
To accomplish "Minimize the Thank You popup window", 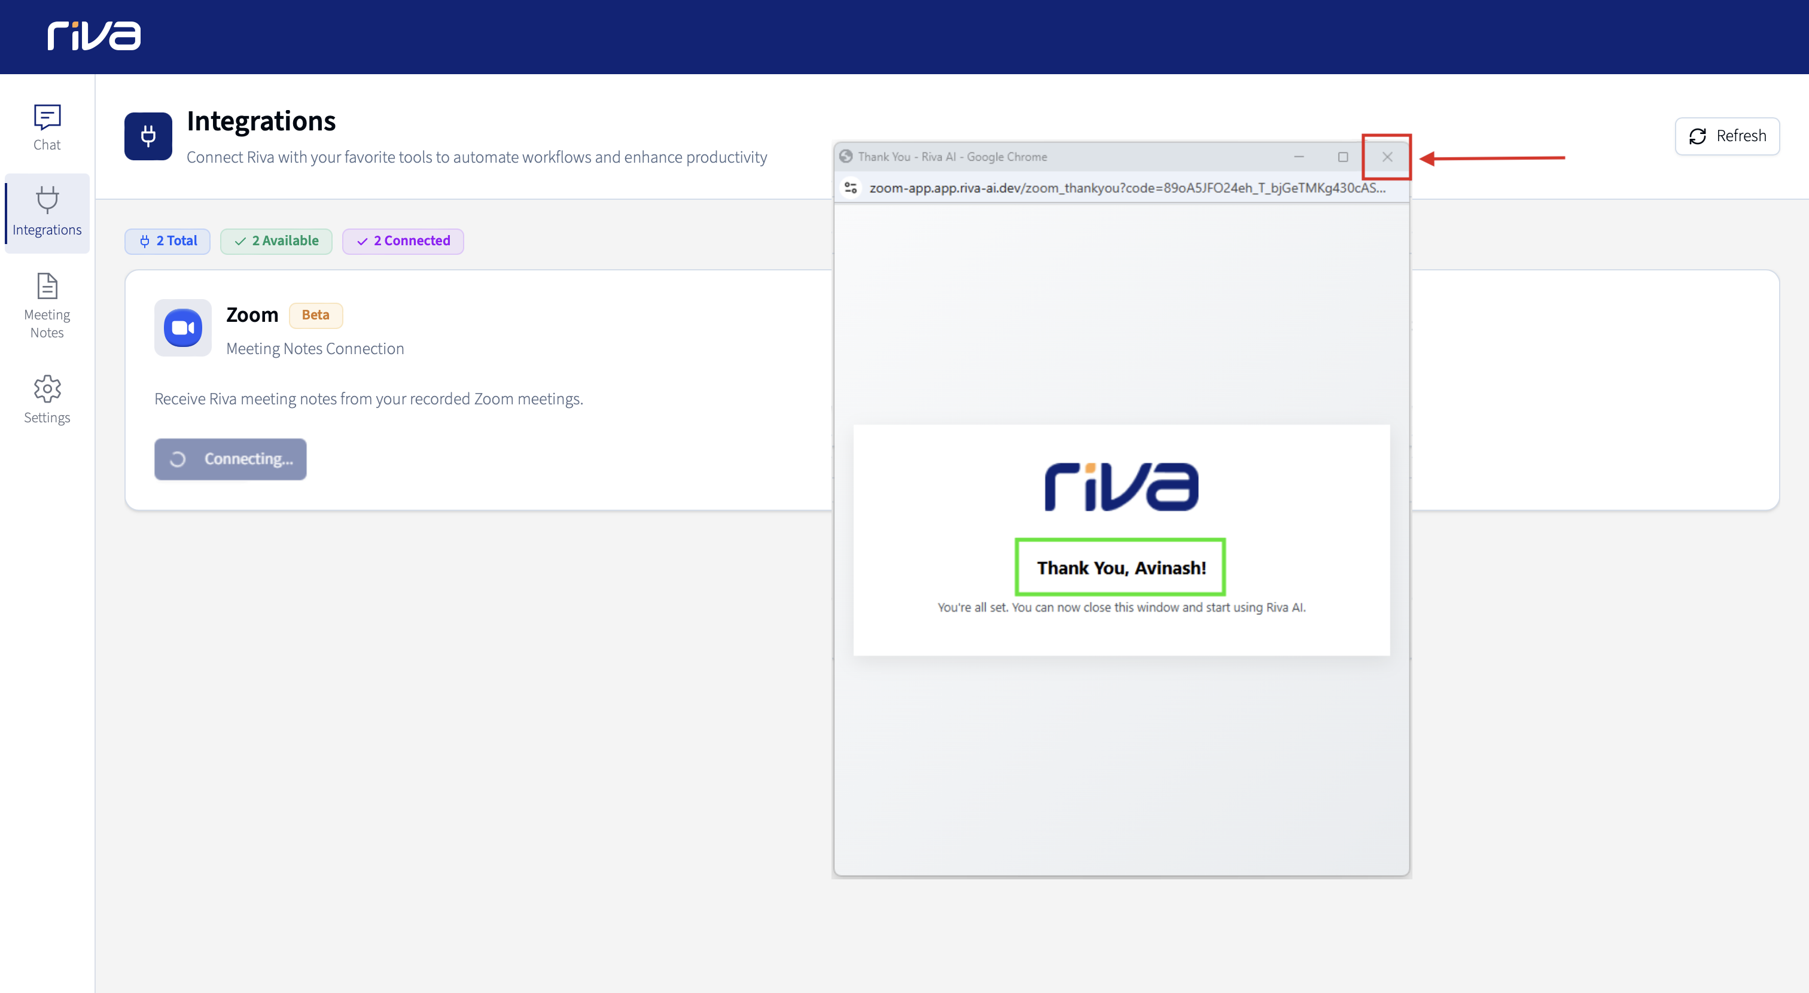I will click(1299, 157).
